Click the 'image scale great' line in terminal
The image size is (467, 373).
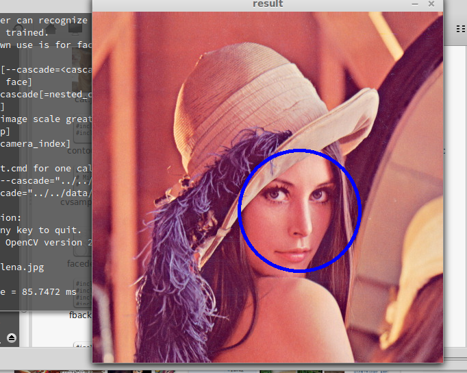point(46,119)
